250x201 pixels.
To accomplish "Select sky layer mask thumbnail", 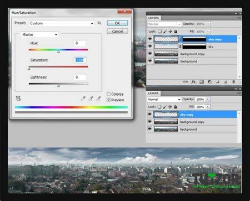I will (x=194, y=47).
